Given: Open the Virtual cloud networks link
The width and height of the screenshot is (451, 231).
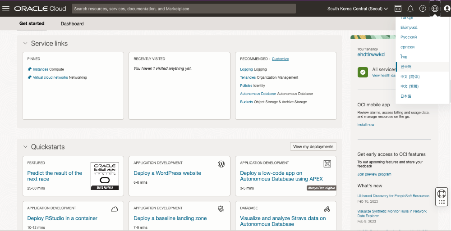Looking at the screenshot, I should tap(51, 77).
